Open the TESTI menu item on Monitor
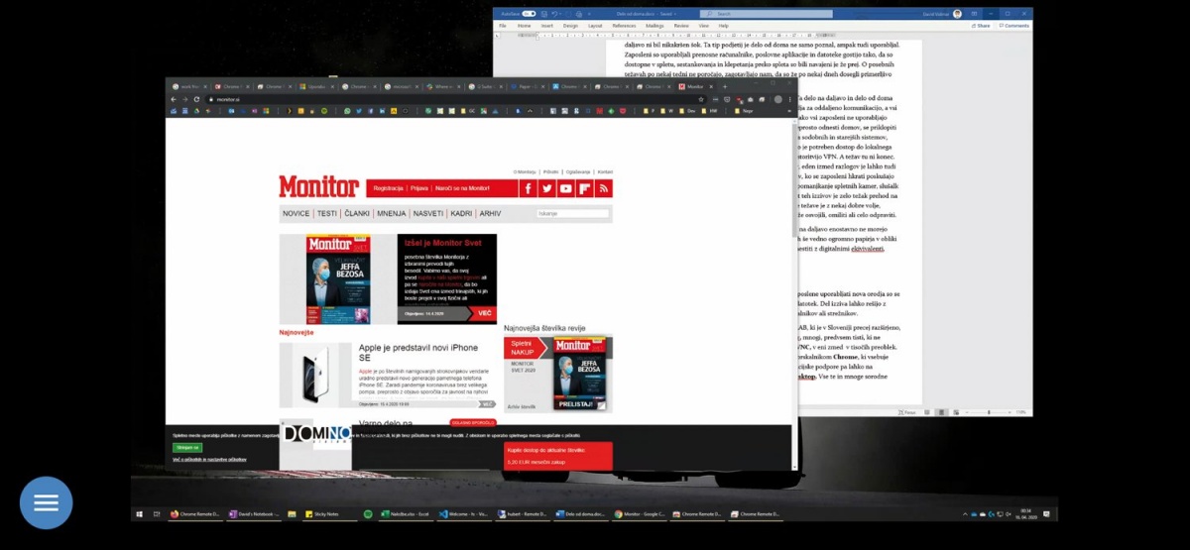This screenshot has width=1190, height=550. (x=326, y=213)
